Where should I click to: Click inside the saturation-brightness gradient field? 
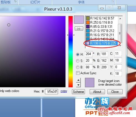33,52
